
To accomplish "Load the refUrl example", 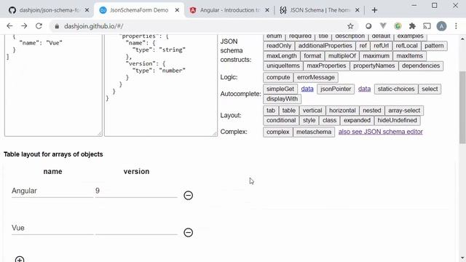I will pyautogui.click(x=381, y=46).
